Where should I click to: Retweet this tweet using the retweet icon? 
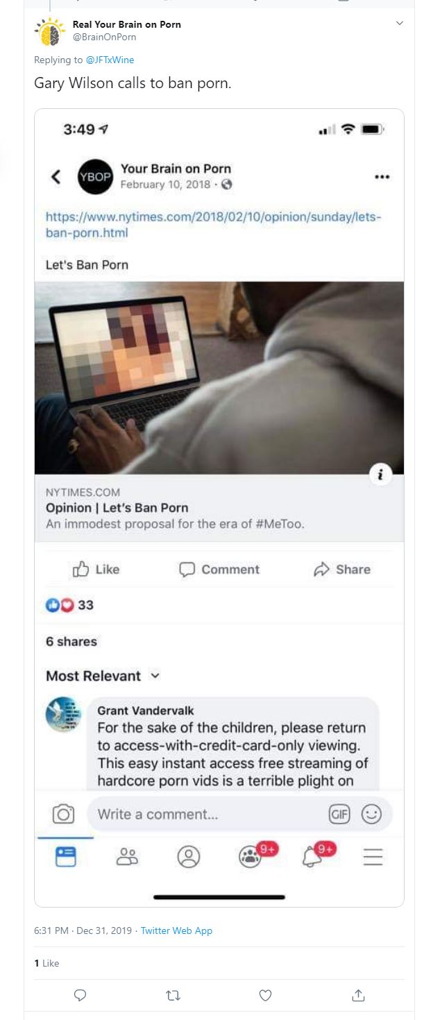coord(173,996)
